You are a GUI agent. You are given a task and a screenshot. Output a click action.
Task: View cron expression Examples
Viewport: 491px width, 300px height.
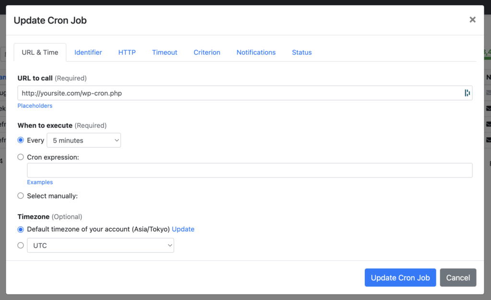pyautogui.click(x=40, y=182)
